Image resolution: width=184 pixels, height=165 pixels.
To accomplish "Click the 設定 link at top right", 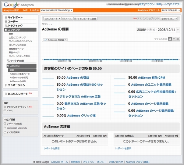I will click(x=141, y=4).
